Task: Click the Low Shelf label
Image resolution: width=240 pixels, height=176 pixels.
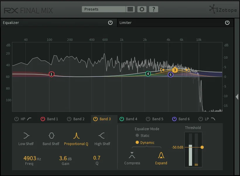Action: 26,144
